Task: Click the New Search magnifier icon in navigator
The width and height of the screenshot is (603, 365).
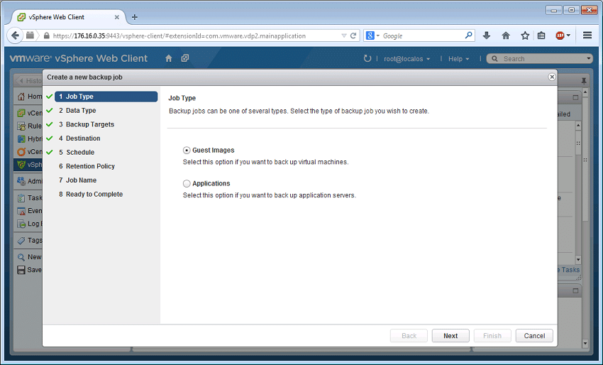Action: [21, 257]
